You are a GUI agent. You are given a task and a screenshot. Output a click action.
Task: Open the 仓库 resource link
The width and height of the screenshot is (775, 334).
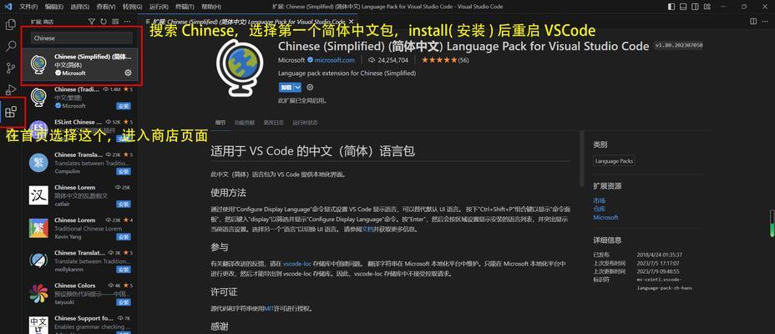point(599,209)
